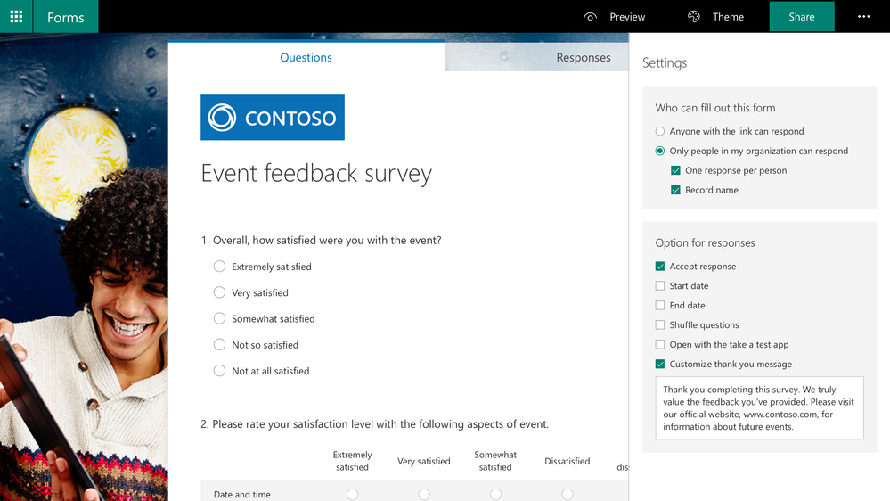The width and height of the screenshot is (890, 501).
Task: Click the thank you message text box
Action: click(x=759, y=408)
